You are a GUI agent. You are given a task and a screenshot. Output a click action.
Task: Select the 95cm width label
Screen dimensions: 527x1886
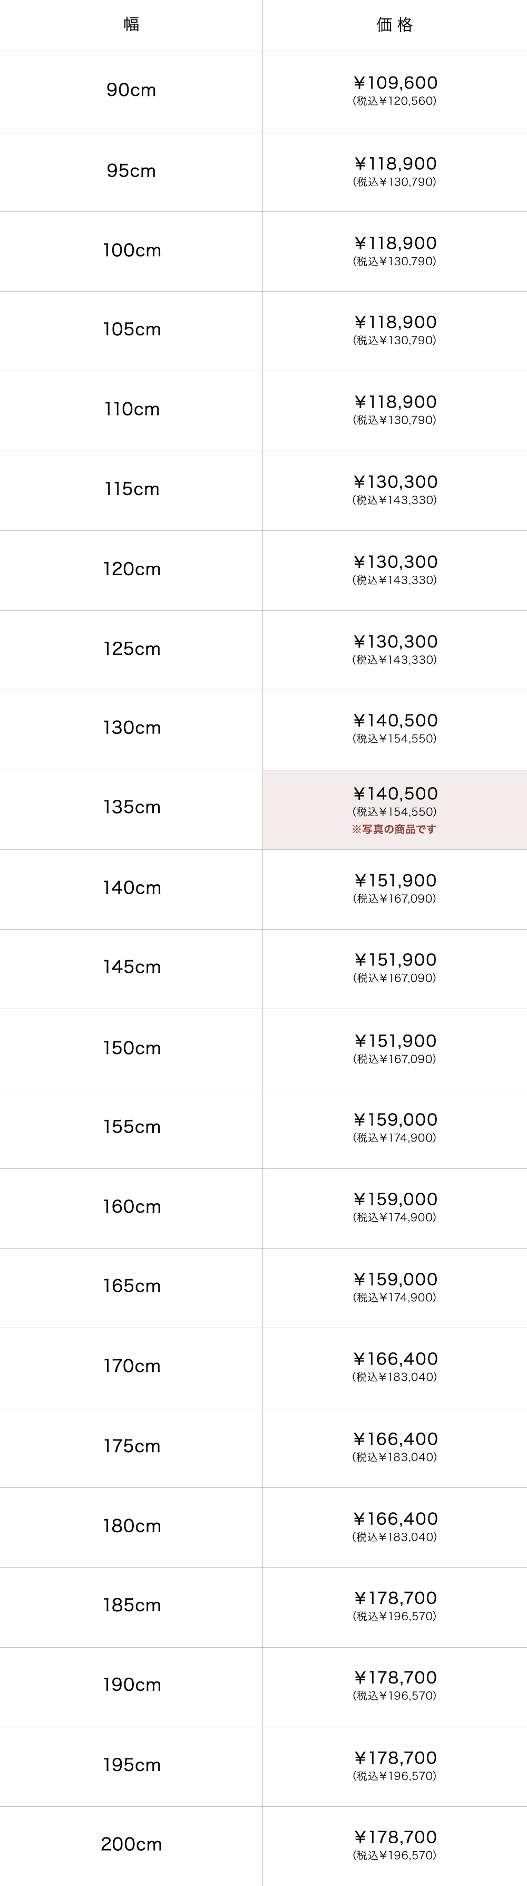[131, 171]
